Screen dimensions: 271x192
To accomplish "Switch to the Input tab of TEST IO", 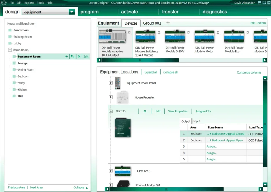I will pos(197,121).
